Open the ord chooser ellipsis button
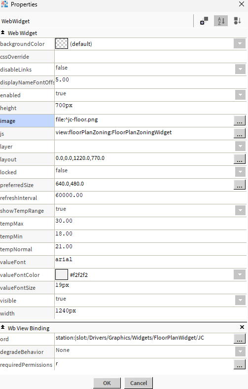This screenshot has height=389, width=248. click(x=239, y=339)
